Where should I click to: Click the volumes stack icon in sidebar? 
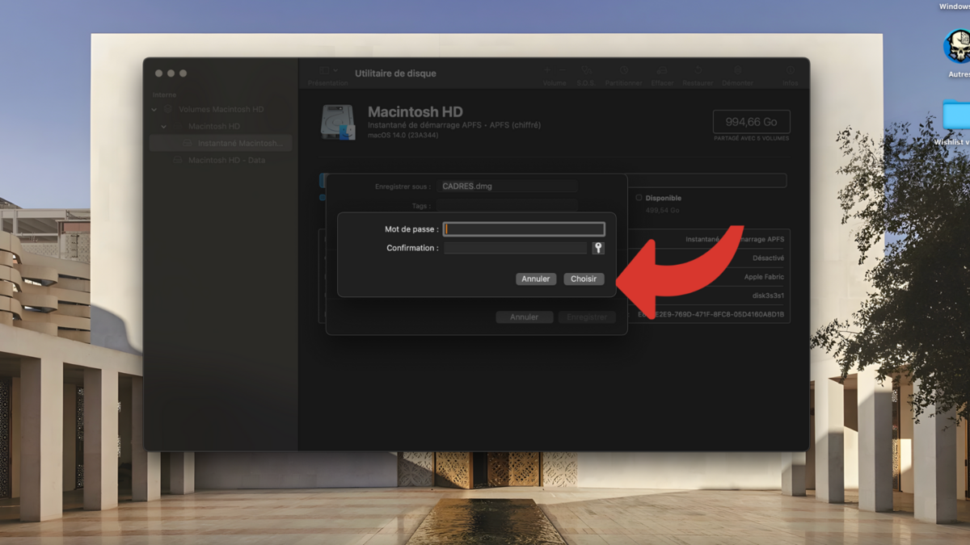tap(168, 109)
